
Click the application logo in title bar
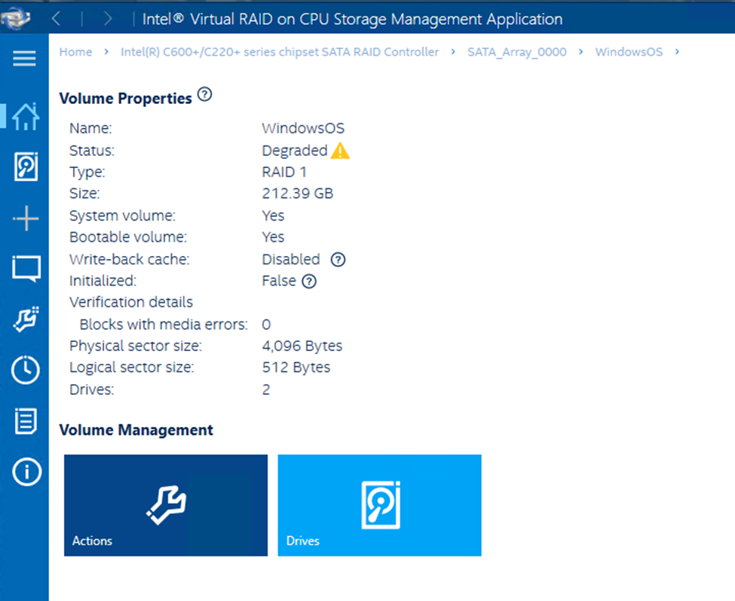pos(16,18)
